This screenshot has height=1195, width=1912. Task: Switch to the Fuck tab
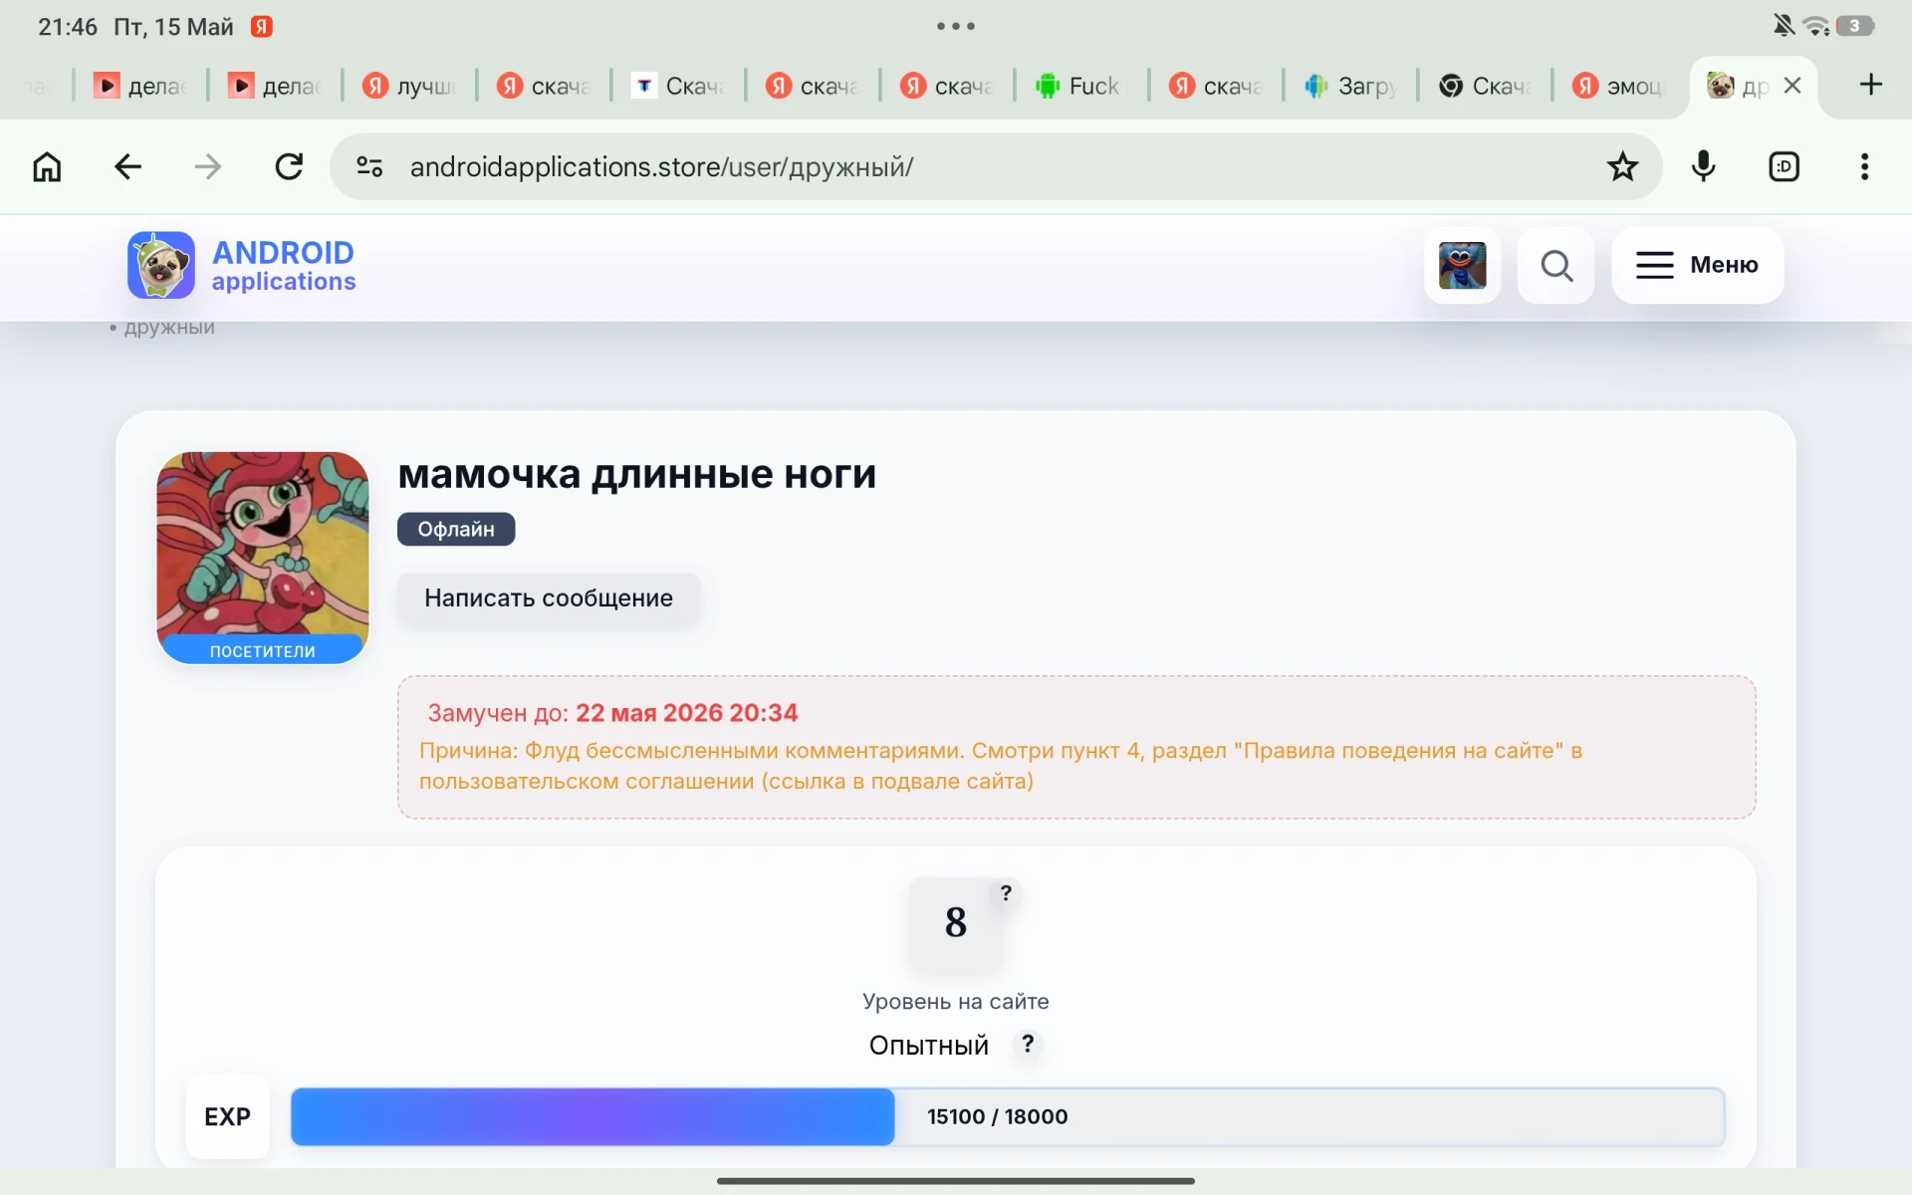[x=1079, y=87]
